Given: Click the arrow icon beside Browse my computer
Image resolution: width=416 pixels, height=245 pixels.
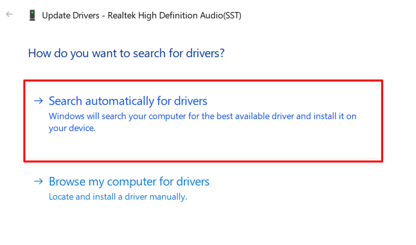Looking at the screenshot, I should point(39,181).
